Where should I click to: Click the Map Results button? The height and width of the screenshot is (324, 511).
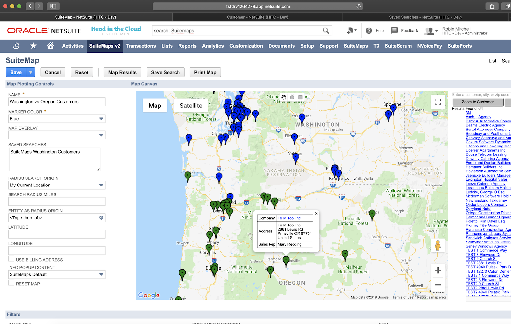(122, 72)
